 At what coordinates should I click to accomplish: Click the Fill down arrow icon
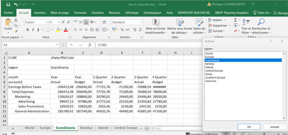[x=236, y=25]
